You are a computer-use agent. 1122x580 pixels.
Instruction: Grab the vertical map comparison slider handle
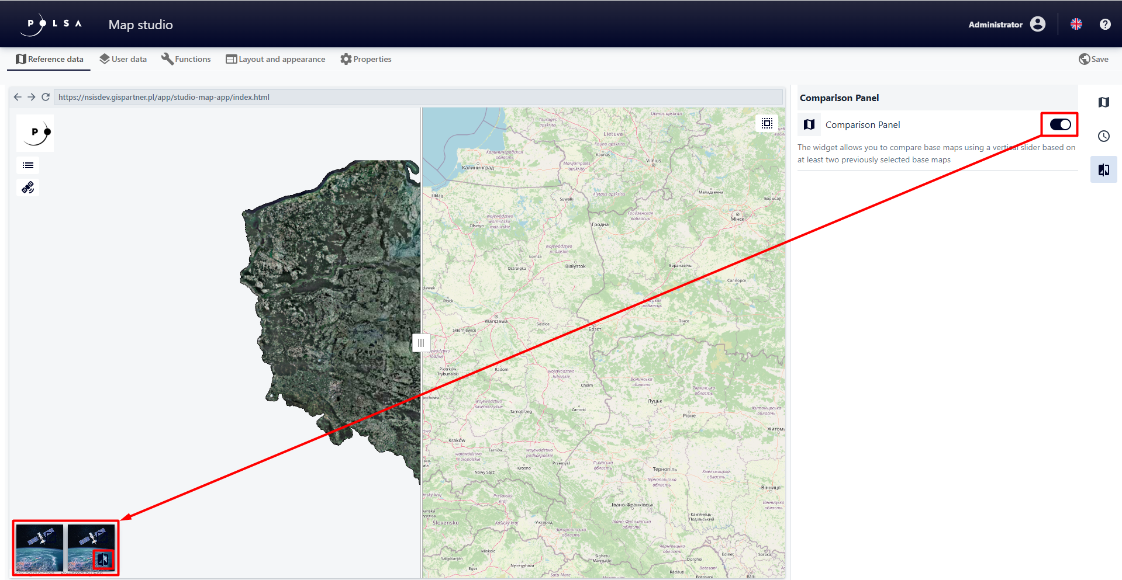click(421, 343)
